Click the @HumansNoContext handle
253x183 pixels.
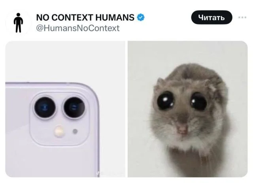(78, 28)
